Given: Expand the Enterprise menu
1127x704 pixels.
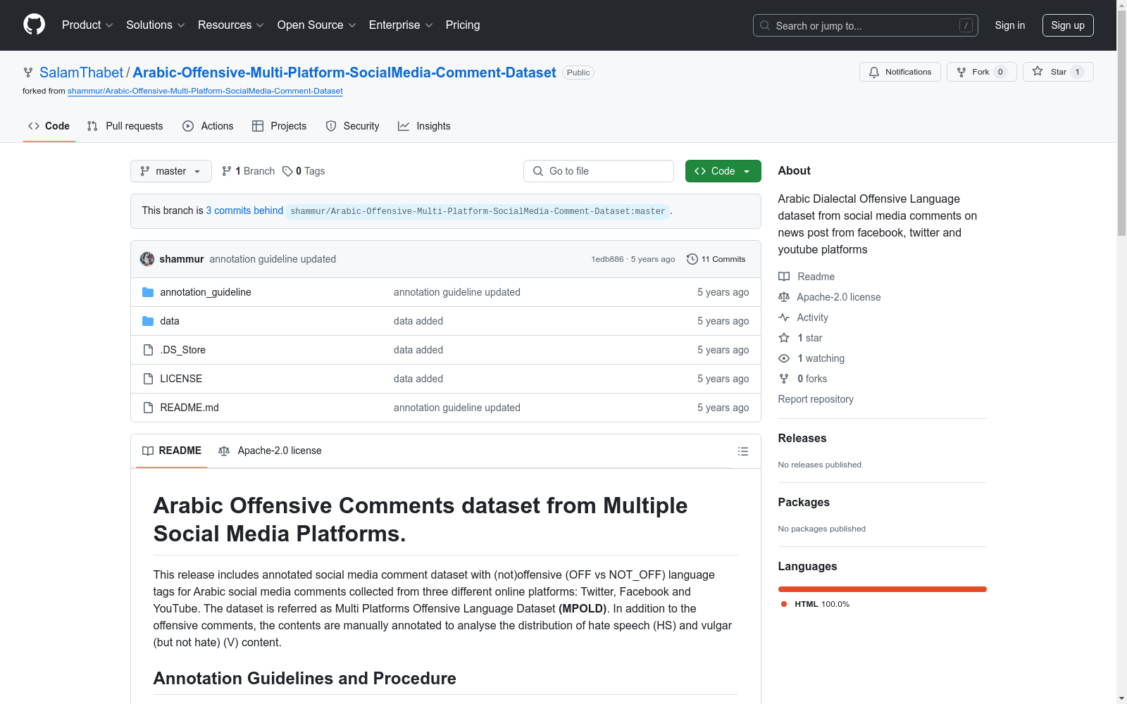Looking at the screenshot, I should point(401,25).
